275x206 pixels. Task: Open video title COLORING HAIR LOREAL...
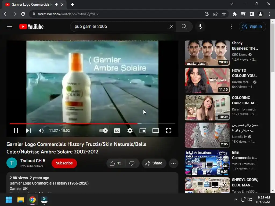click(x=245, y=100)
